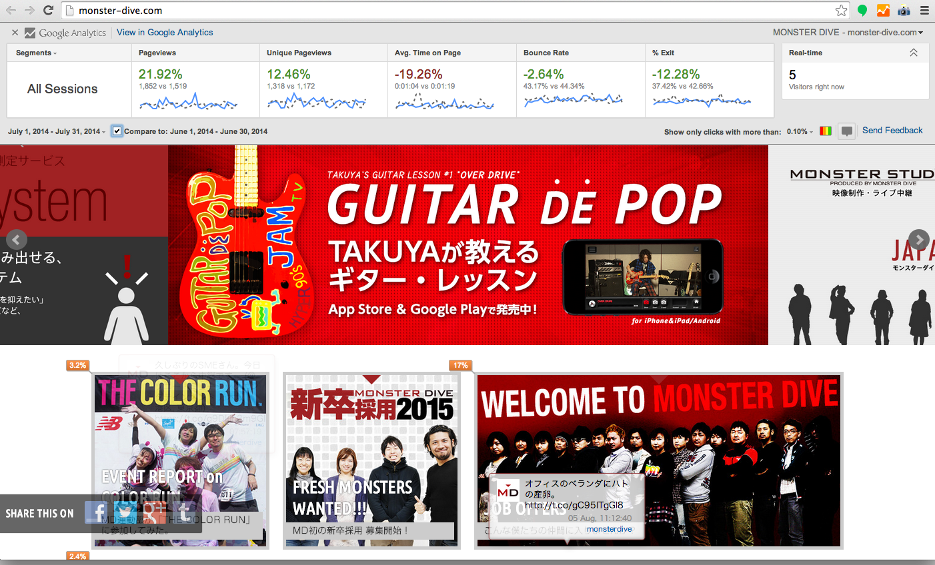This screenshot has height=565, width=935.
Task: Click the Bounce Rate sparkline chart
Action: coord(573,100)
